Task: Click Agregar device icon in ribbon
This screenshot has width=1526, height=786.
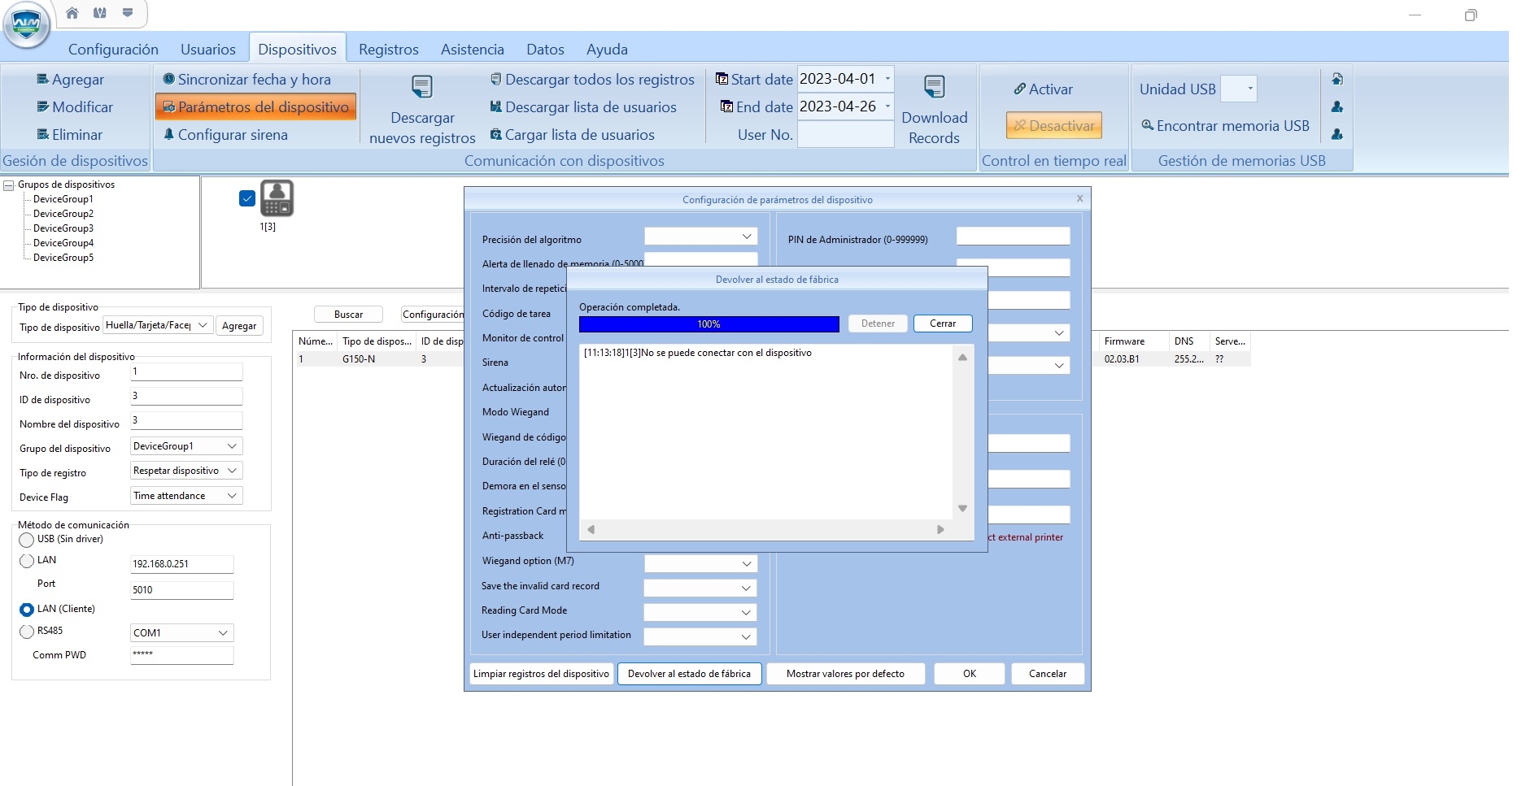Action: click(43, 80)
